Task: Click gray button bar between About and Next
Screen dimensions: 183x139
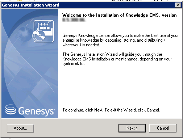Action: 76,128
